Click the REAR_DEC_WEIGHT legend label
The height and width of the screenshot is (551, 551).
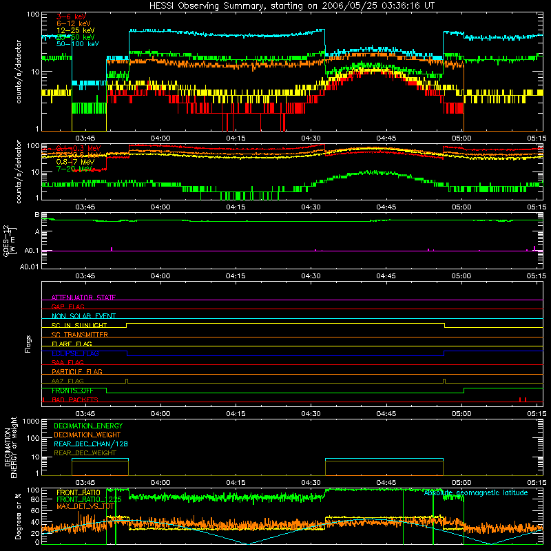coord(85,453)
